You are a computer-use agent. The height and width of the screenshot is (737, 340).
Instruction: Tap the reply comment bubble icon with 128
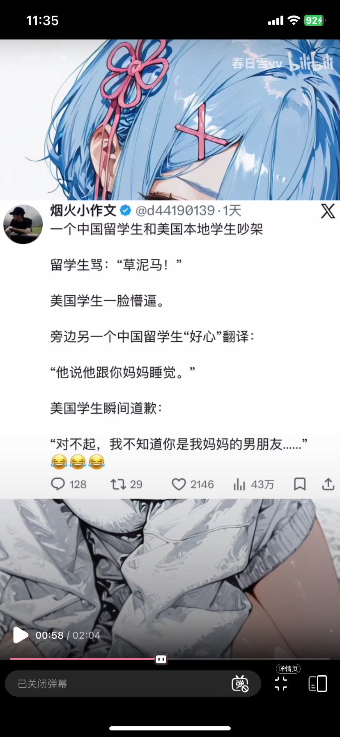click(x=58, y=484)
